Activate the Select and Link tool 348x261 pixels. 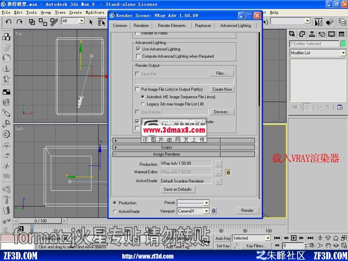[x=32, y=22]
